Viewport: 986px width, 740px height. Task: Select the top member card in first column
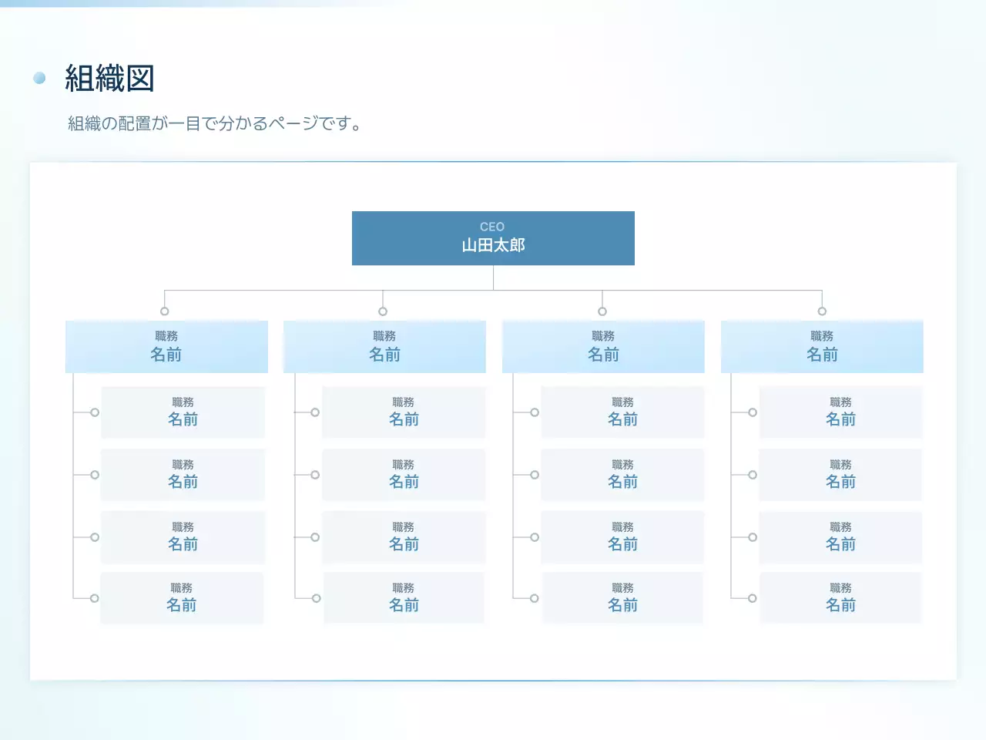[182, 412]
